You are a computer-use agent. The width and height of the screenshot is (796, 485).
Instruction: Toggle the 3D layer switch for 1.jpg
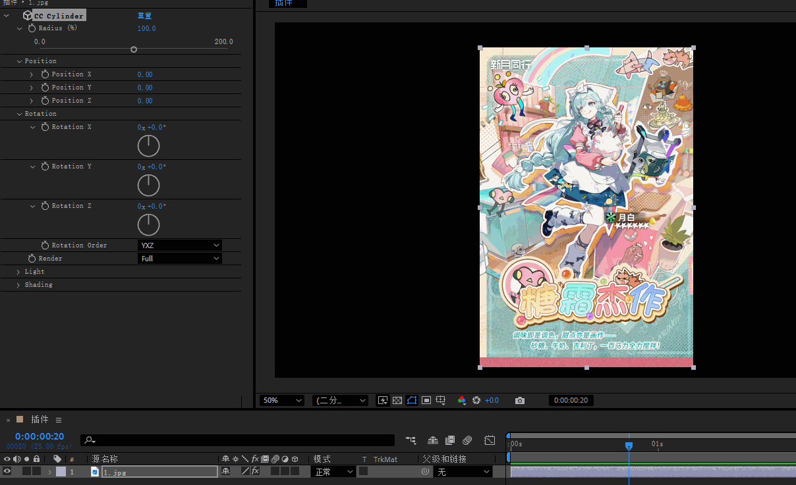point(295,471)
